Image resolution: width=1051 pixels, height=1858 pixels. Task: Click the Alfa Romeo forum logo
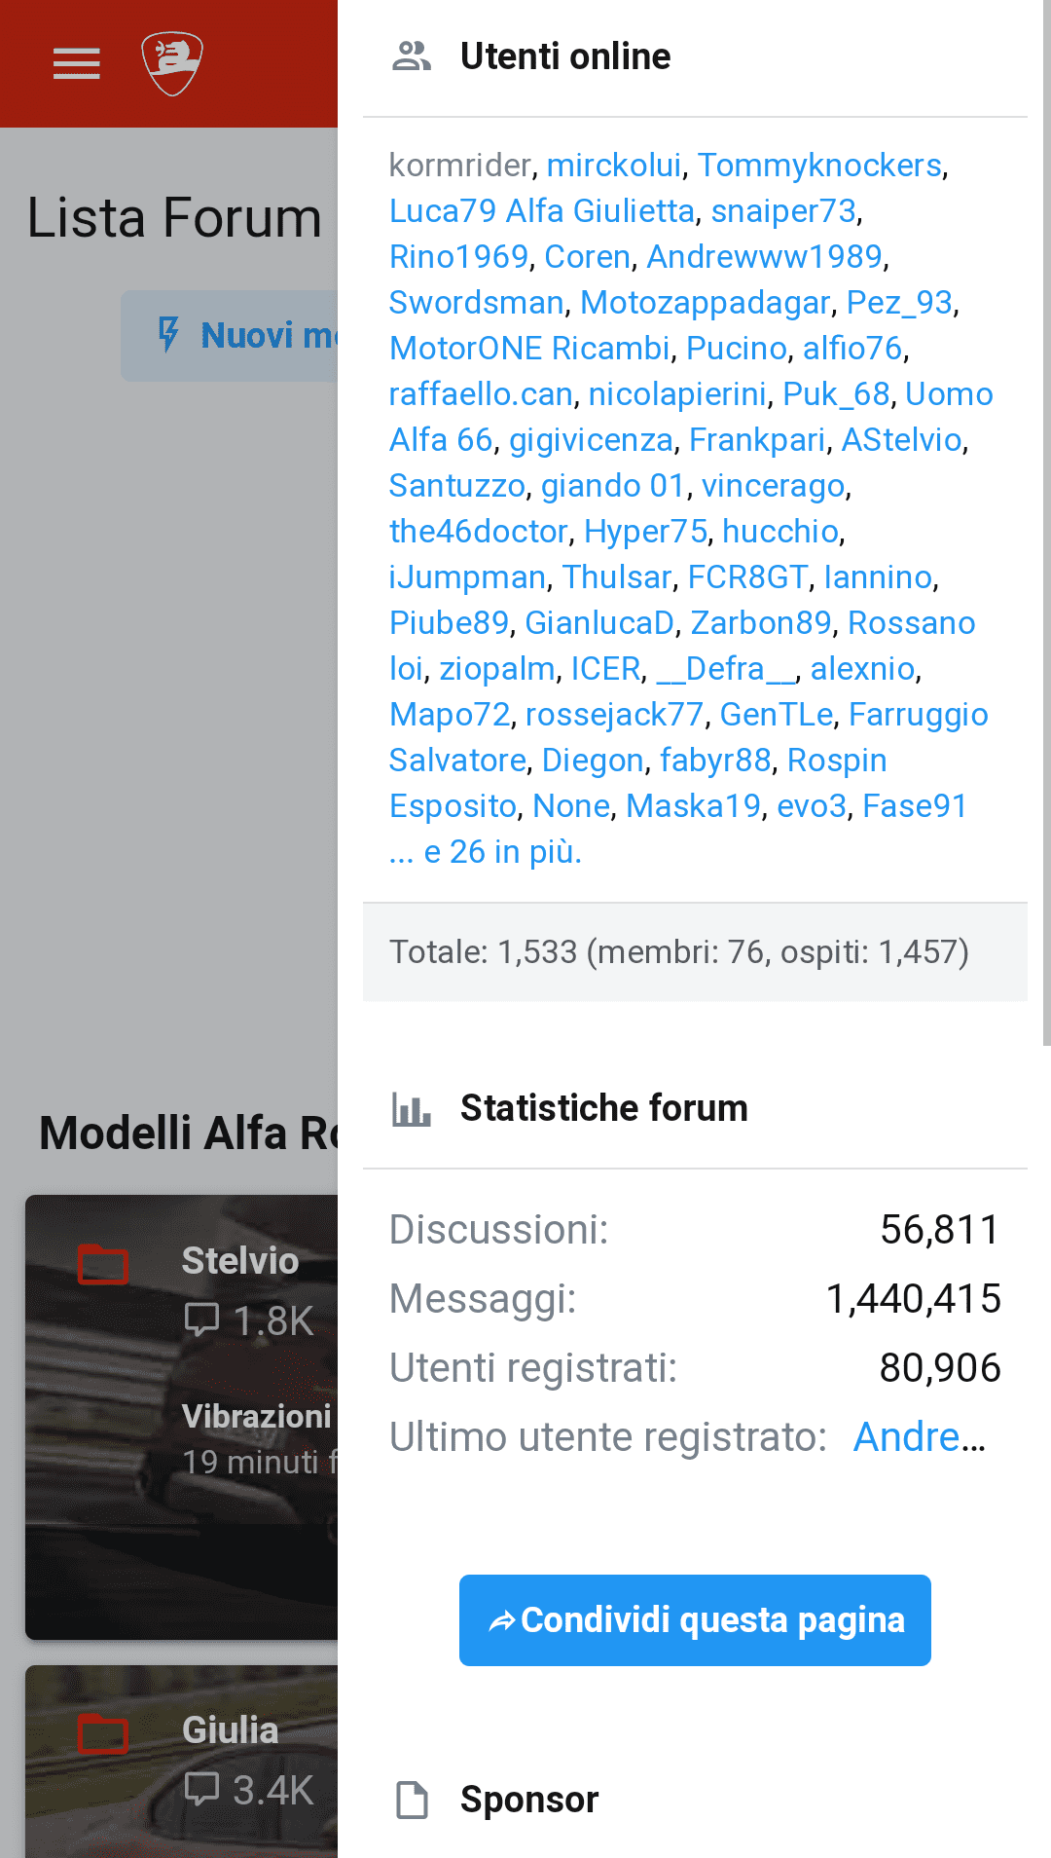[172, 64]
